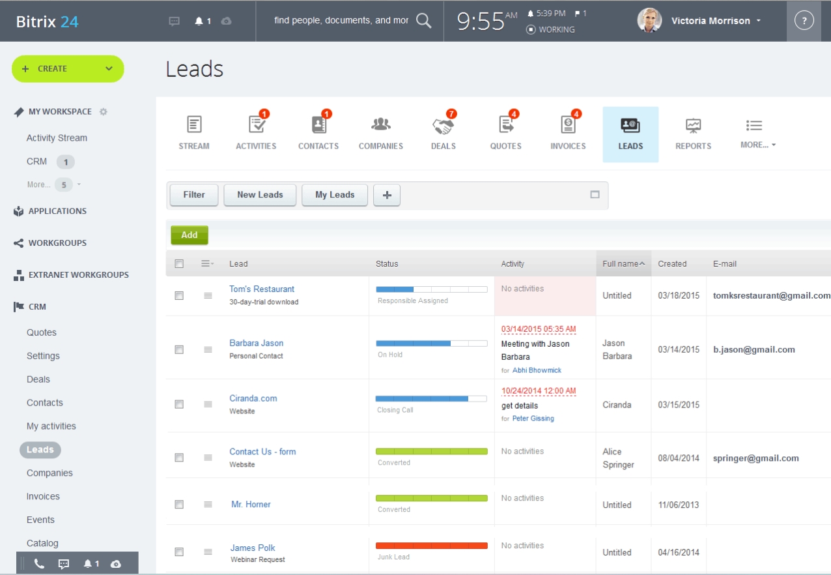831x575 pixels.
Task: Open Companies in CRM sidebar
Action: point(49,473)
